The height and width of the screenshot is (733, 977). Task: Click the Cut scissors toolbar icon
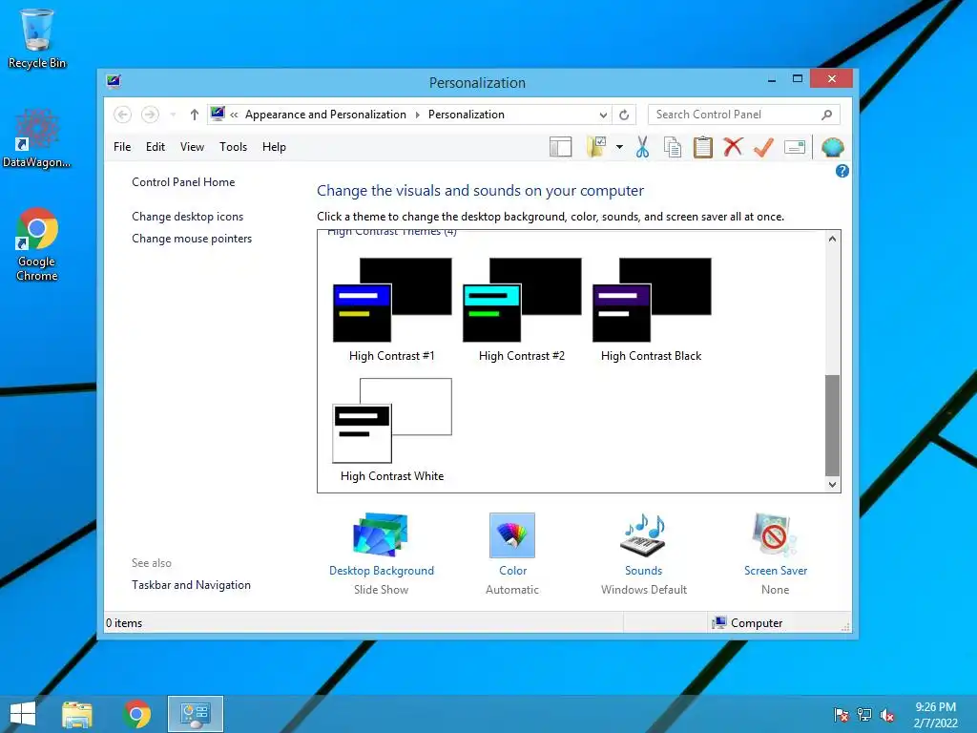click(642, 148)
